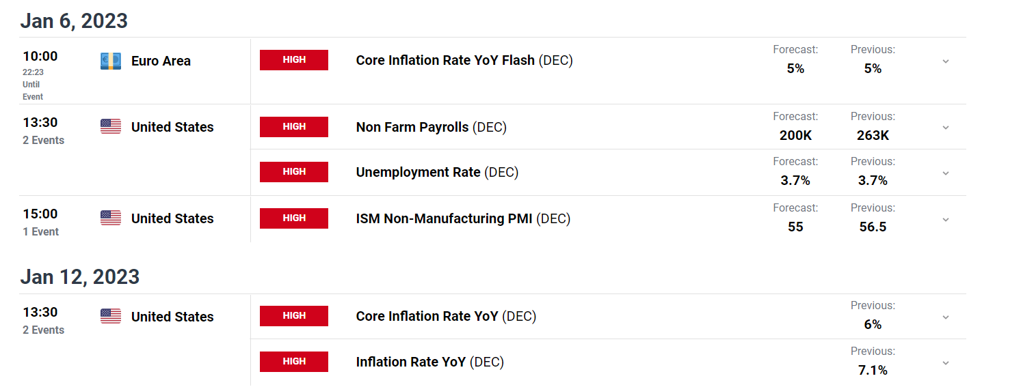This screenshot has height=387, width=1021.
Task: Click the US flag beside Non Farm Payrolls
Action: [111, 126]
